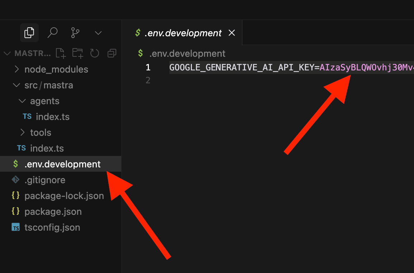Open the Source Control view icon
This screenshot has height=273, width=414.
(75, 33)
